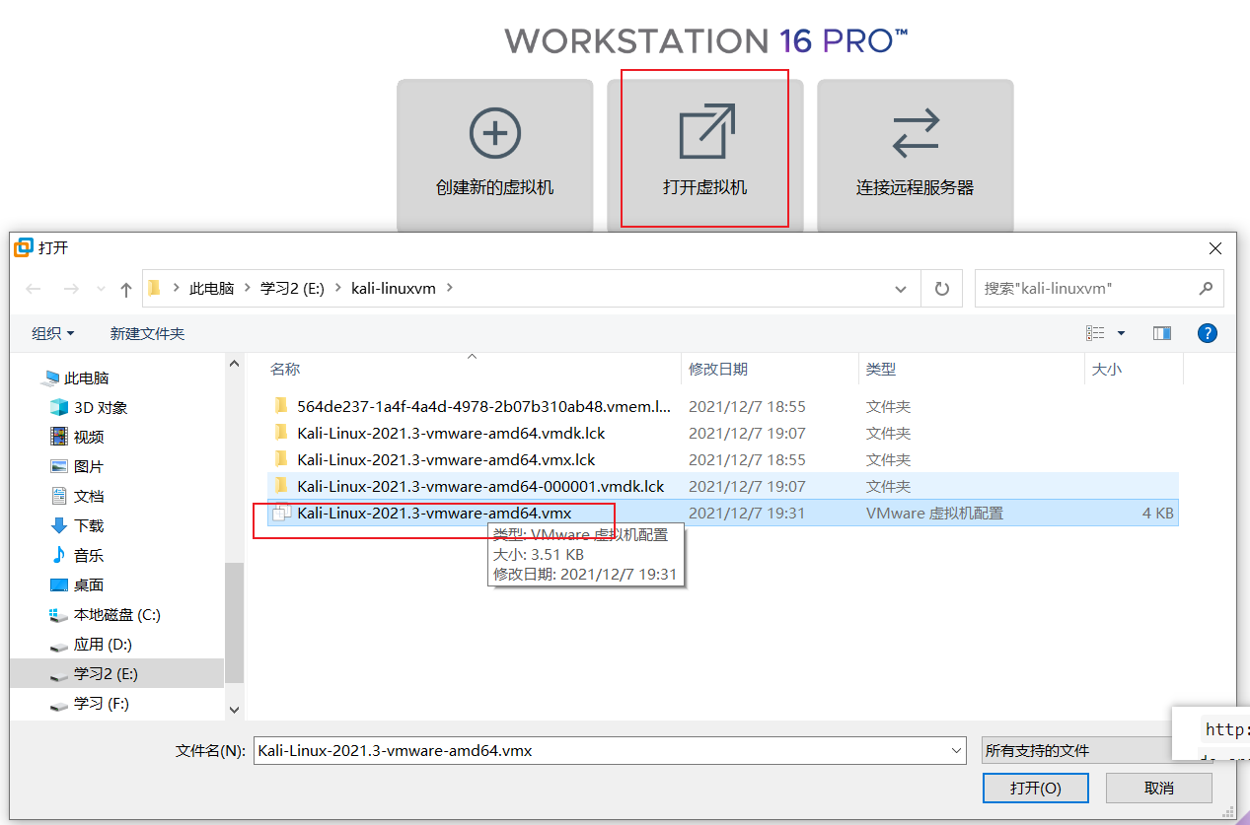Click the vmdk.lck folder icon
This screenshot has height=825, width=1250.
point(281,433)
